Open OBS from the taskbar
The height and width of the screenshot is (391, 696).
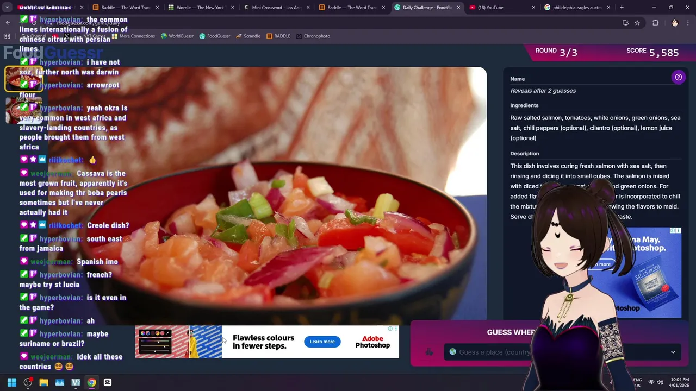(x=28, y=382)
